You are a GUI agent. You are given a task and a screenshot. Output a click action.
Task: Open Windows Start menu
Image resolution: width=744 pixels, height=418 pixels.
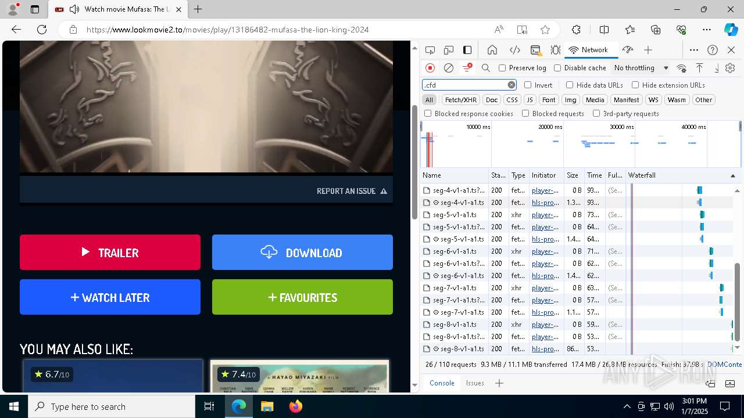pos(14,406)
